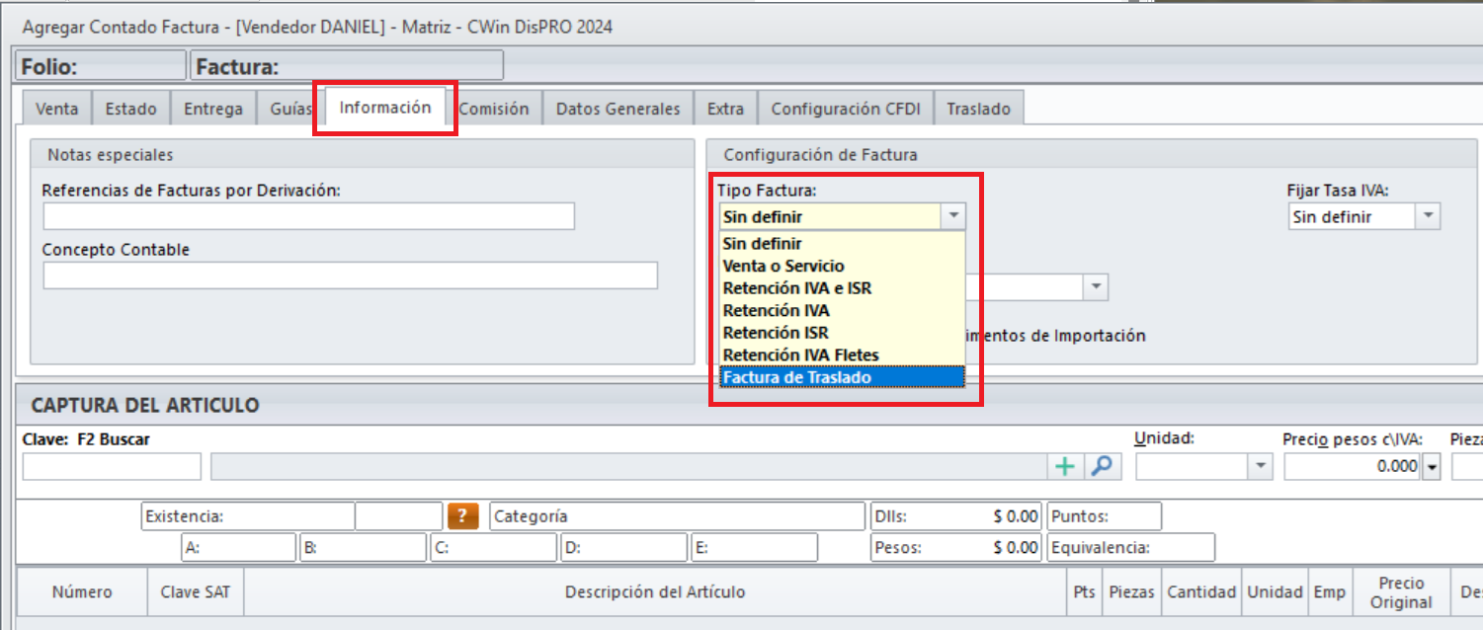Go to the Traslado tab
The image size is (1483, 630).
tap(978, 109)
